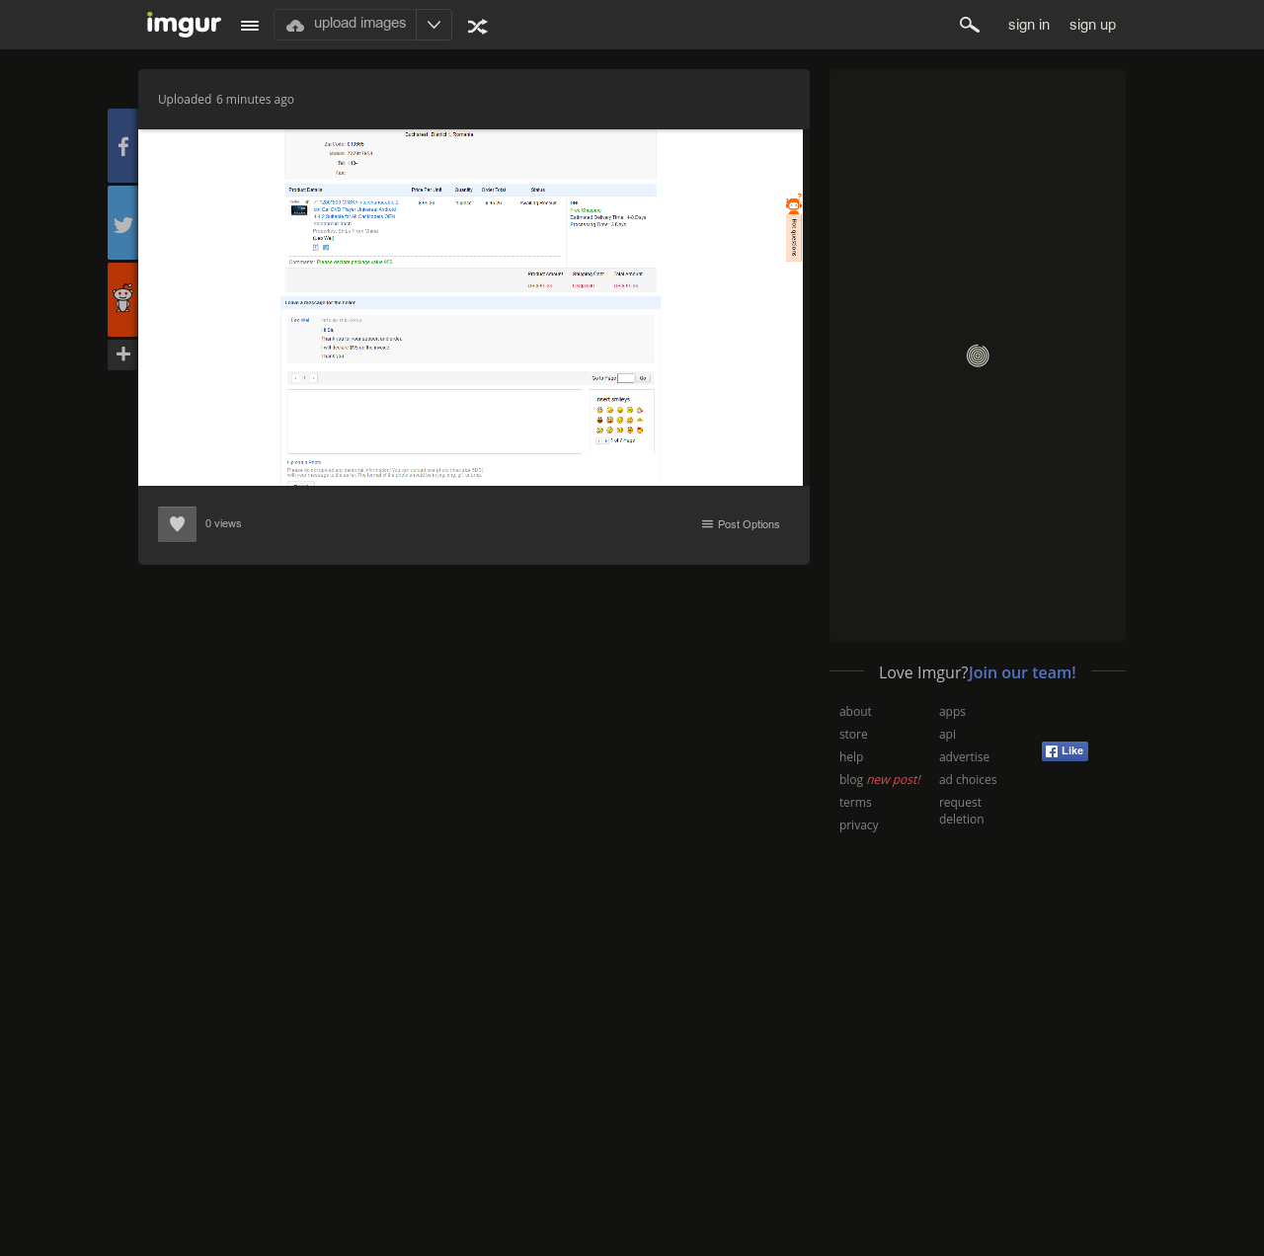Click the 'Uploaded 6 minutes ago' text
The image size is (1264, 1256).
[226, 100]
